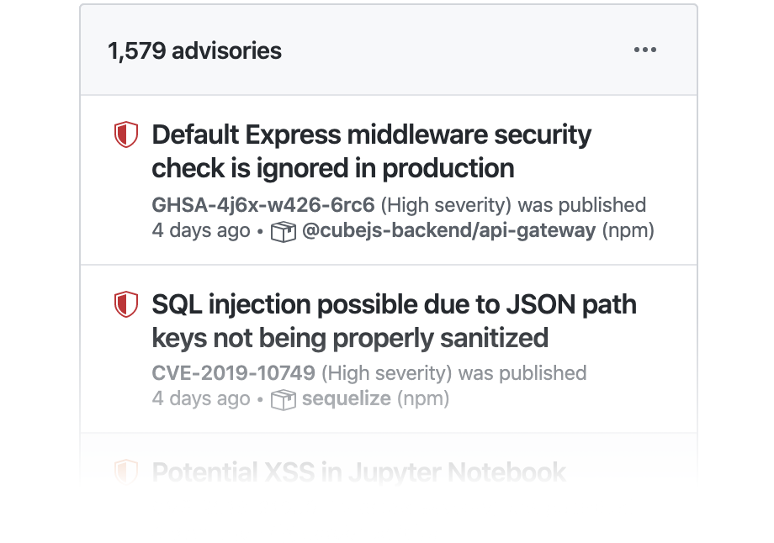Image resolution: width=774 pixels, height=543 pixels.
Task: Click the shield icon beside SQL injection advisory
Action: point(125,304)
